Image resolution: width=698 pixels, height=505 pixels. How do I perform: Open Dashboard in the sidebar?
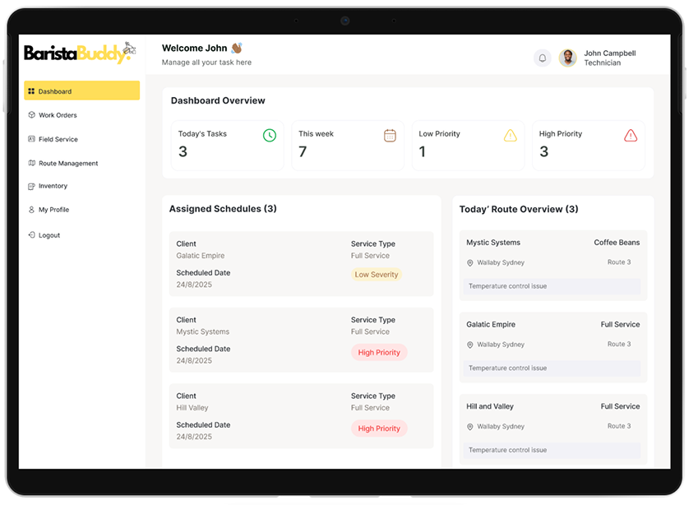coord(81,91)
